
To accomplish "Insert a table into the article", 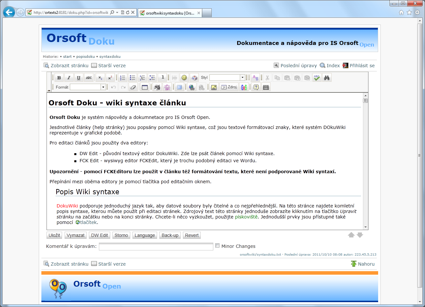I will [144, 87].
